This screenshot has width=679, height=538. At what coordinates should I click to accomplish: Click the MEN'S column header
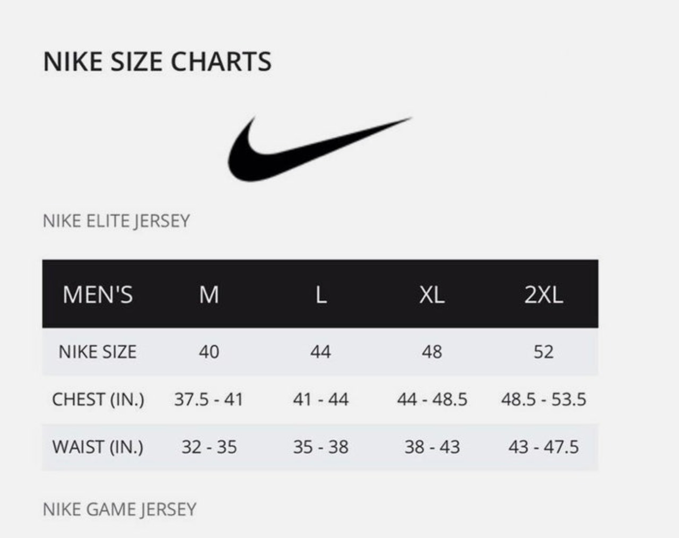coord(98,294)
